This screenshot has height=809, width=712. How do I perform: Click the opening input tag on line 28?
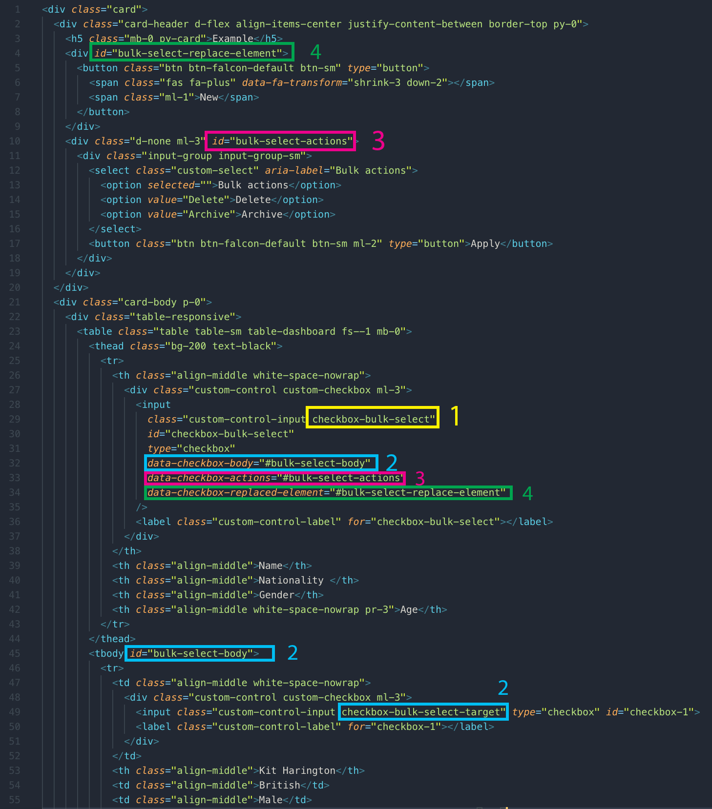tap(153, 404)
